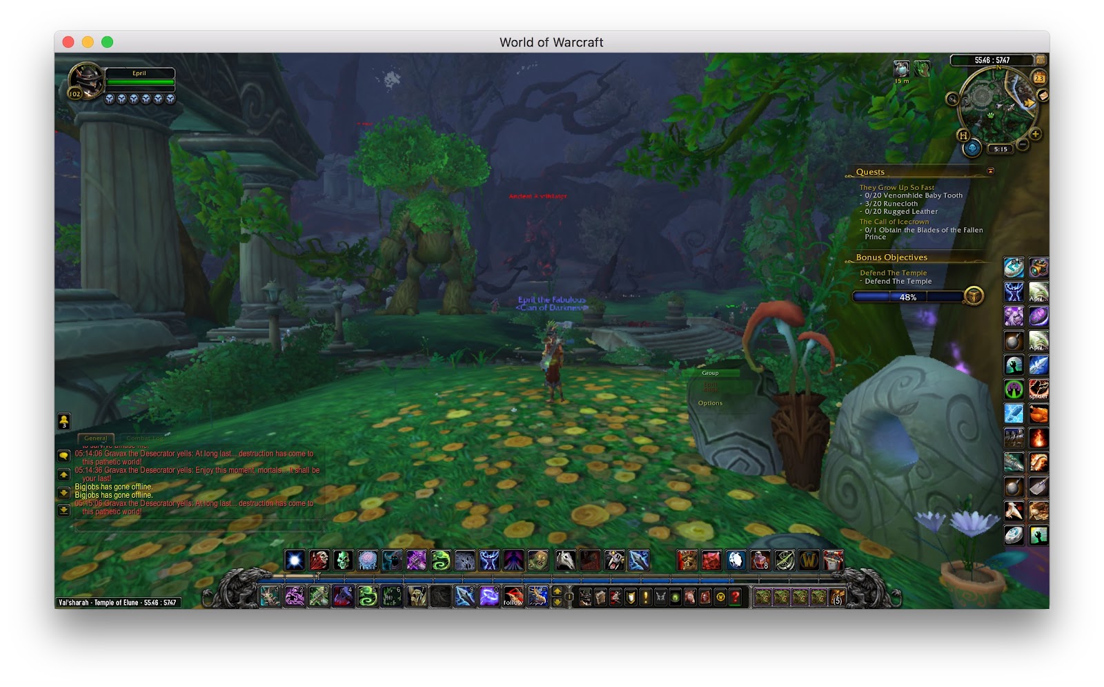1104x687 pixels.
Task: Use the shovel survey icon
Action: coord(1038,486)
